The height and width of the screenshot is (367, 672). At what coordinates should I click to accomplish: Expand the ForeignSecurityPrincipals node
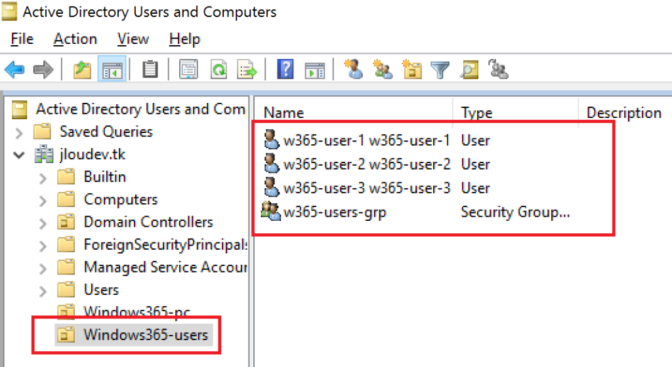[x=43, y=246]
